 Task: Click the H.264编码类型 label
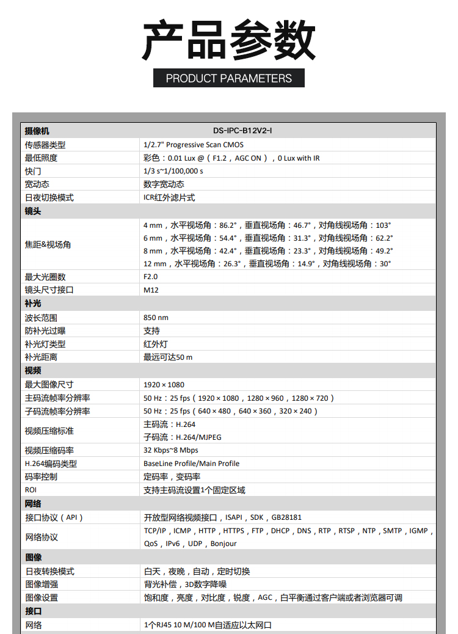point(51,464)
